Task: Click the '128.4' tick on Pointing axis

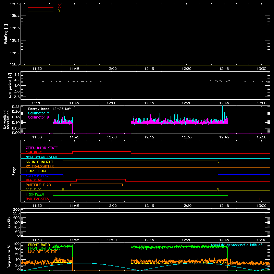Action: 15,40
